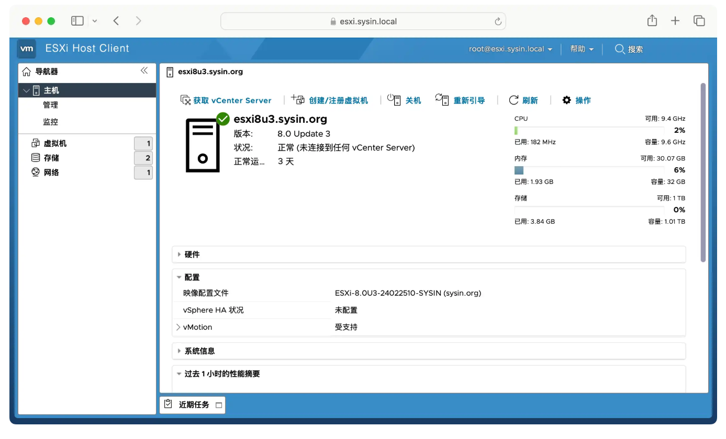Collapse the 配置 section
The image size is (726, 439).
click(x=179, y=278)
